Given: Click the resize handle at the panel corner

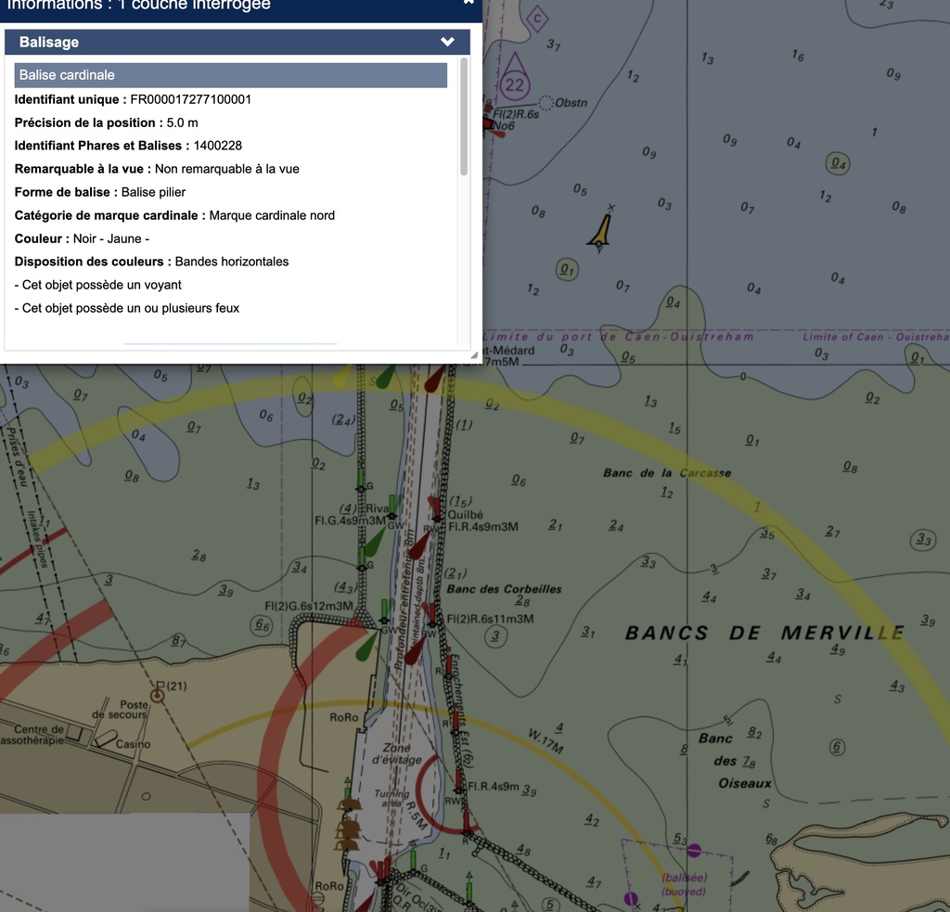Looking at the screenshot, I should coord(474,353).
